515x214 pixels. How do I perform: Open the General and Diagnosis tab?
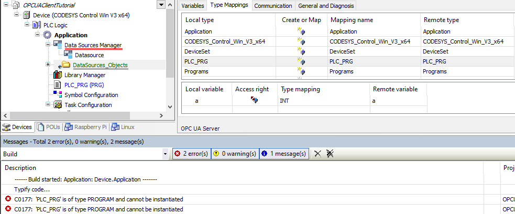(326, 6)
